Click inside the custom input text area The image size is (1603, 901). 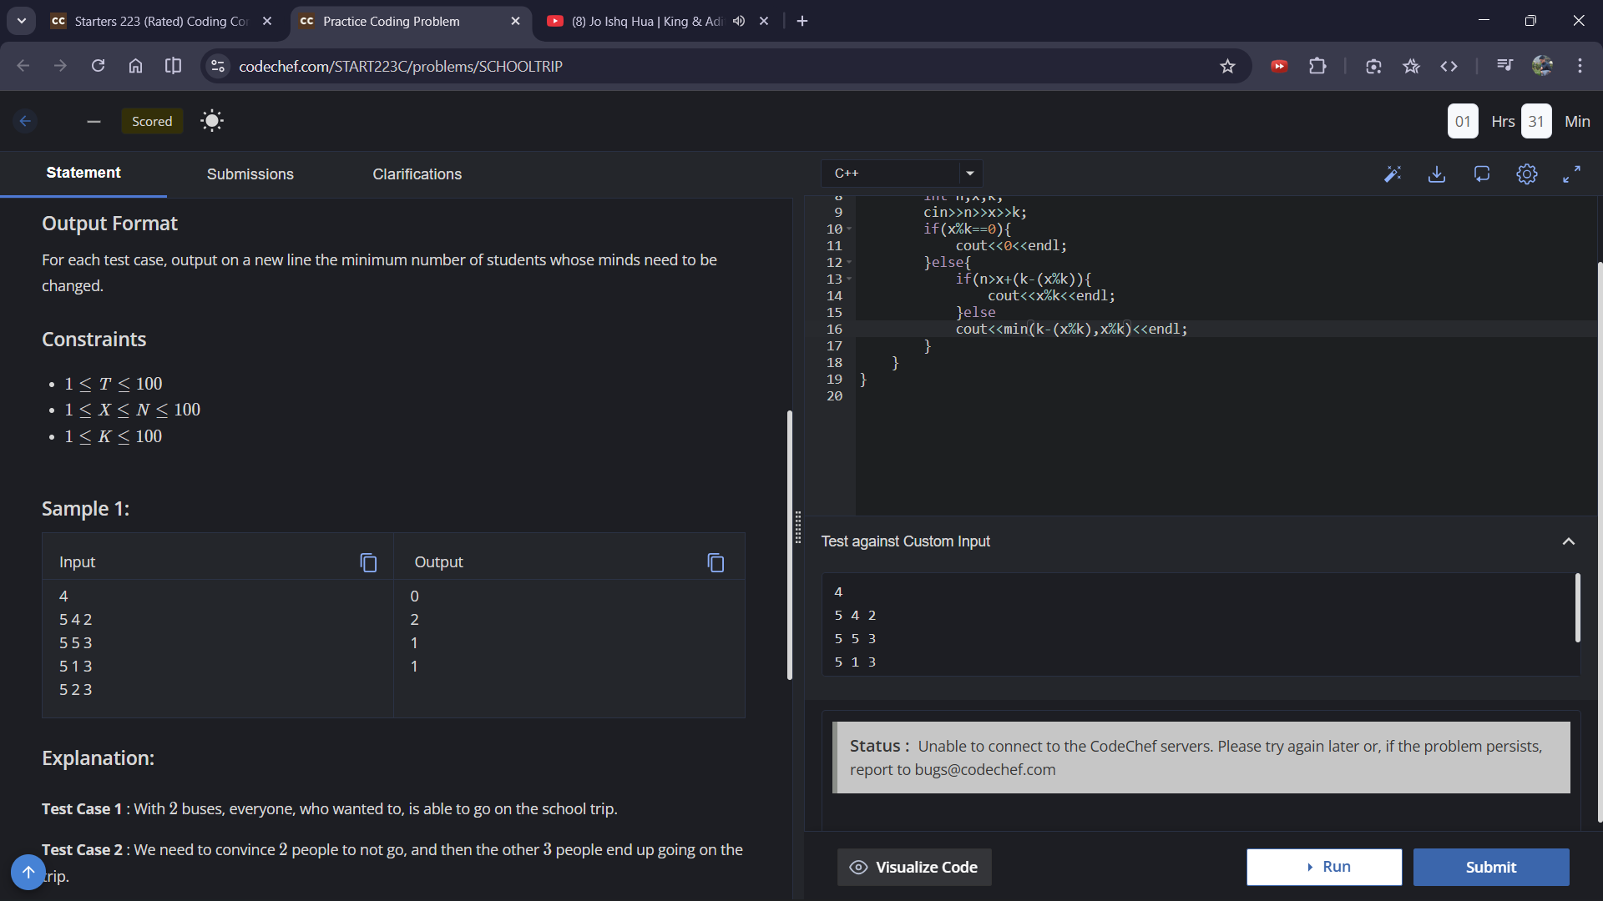(1194, 626)
